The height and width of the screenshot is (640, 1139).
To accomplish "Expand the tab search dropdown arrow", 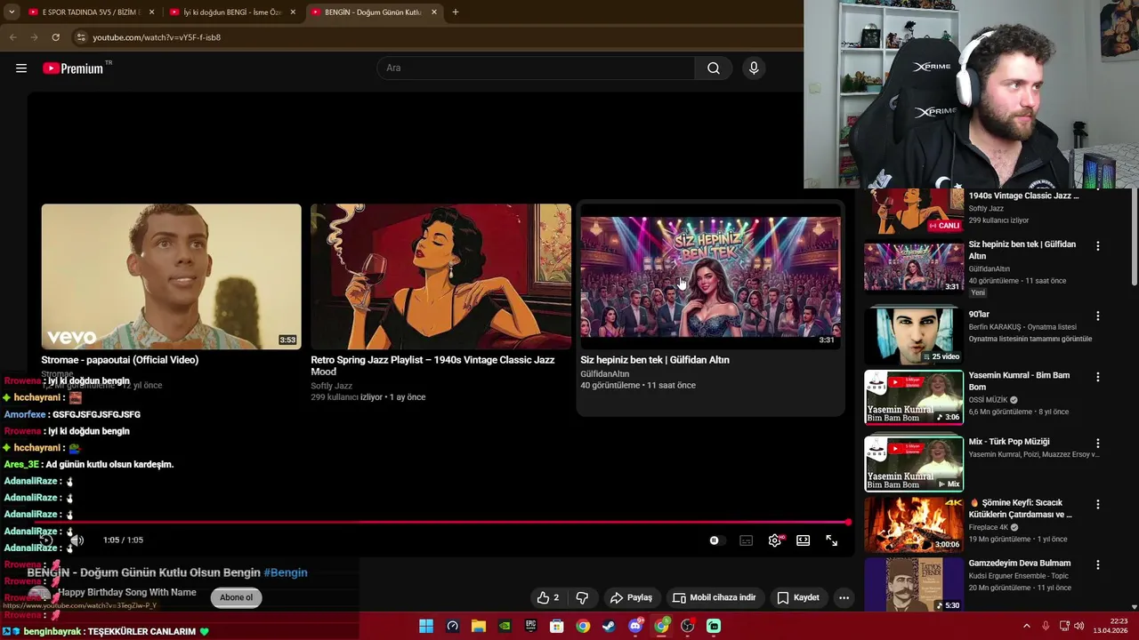I will [12, 12].
